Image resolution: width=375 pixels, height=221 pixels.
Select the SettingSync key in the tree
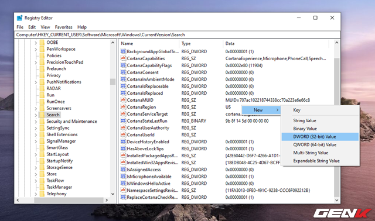(x=58, y=128)
